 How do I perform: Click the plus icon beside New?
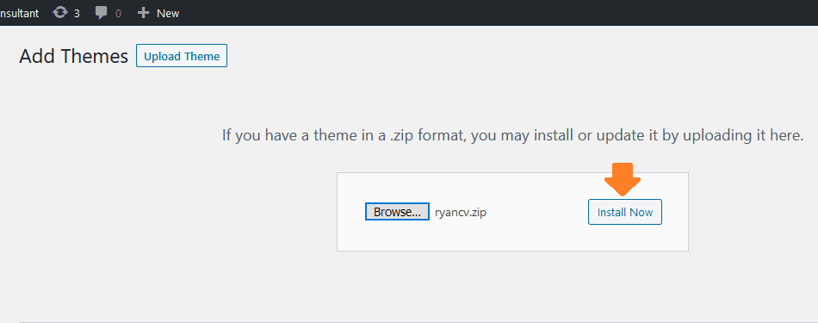click(x=143, y=13)
